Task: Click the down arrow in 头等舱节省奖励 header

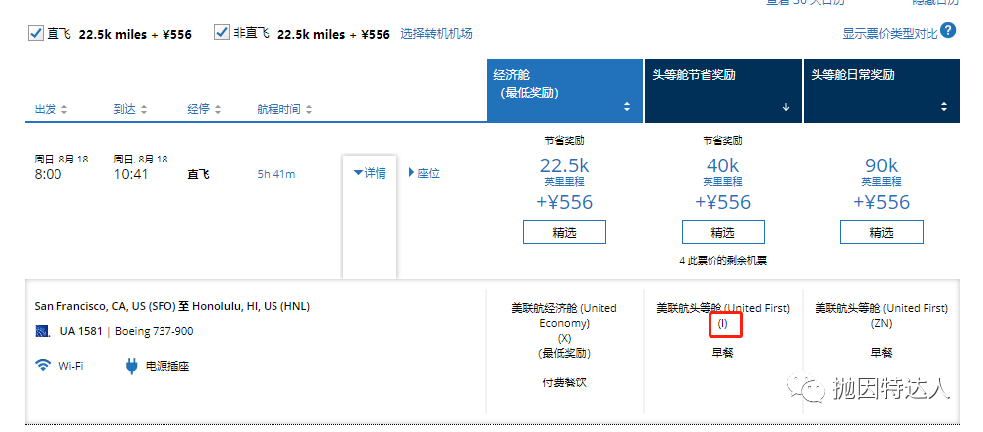Action: coord(786,107)
